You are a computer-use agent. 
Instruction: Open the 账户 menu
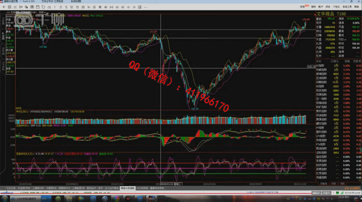(320, 7)
